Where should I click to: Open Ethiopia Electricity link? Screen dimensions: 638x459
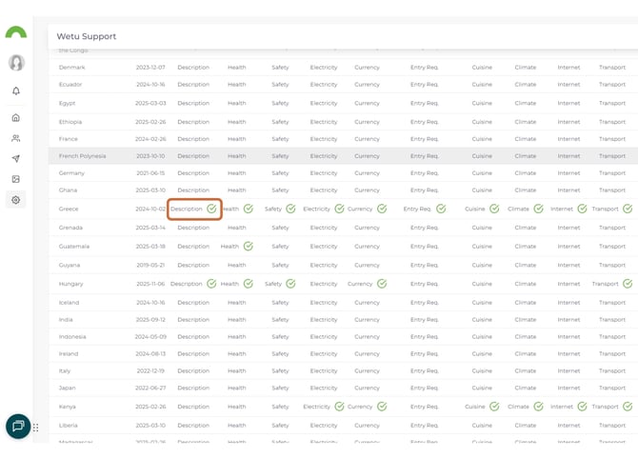[324, 122]
